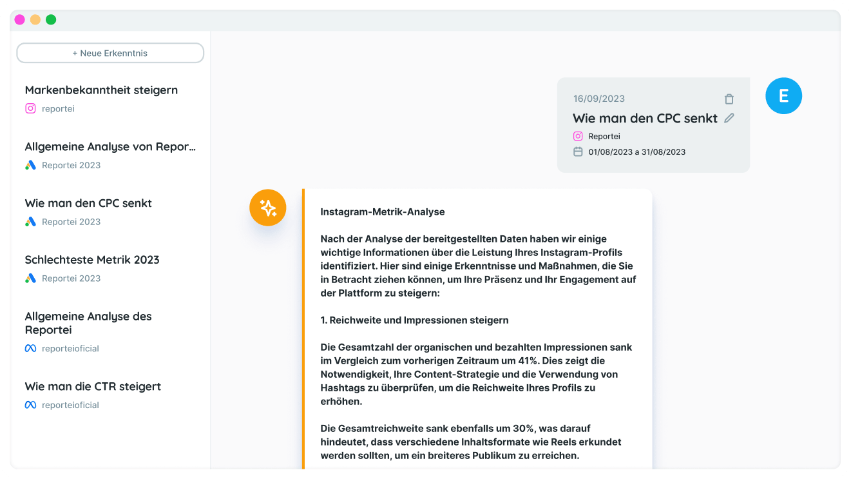Open the blue E user avatar
The width and height of the screenshot is (851, 479).
click(783, 96)
